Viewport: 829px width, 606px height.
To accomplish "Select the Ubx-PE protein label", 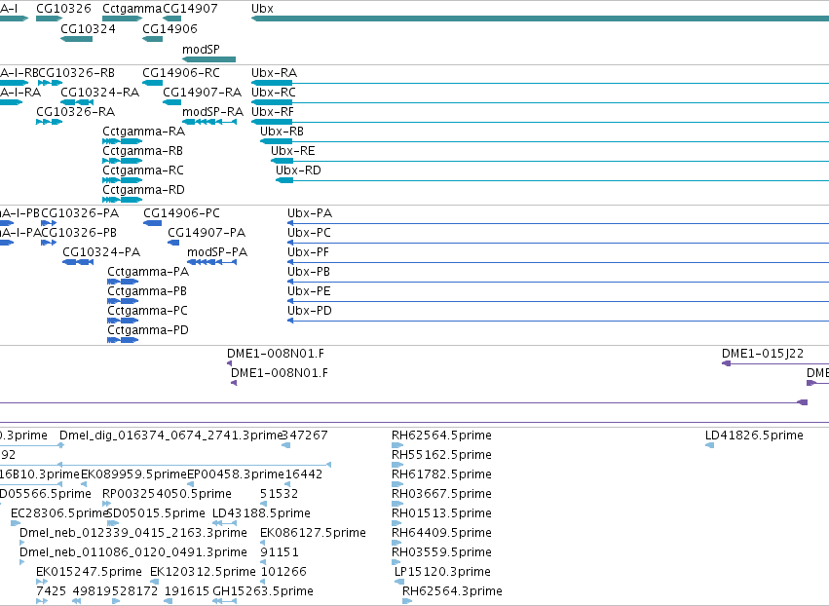I will pyautogui.click(x=309, y=292).
